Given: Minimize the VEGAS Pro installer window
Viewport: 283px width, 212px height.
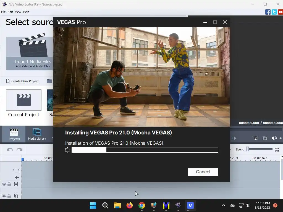Looking at the screenshot, I should click(205, 22).
